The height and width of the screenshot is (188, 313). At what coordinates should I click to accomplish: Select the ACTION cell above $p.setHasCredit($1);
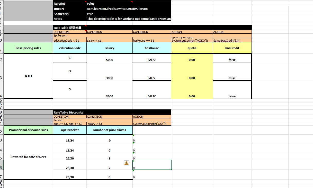coord(232,32)
